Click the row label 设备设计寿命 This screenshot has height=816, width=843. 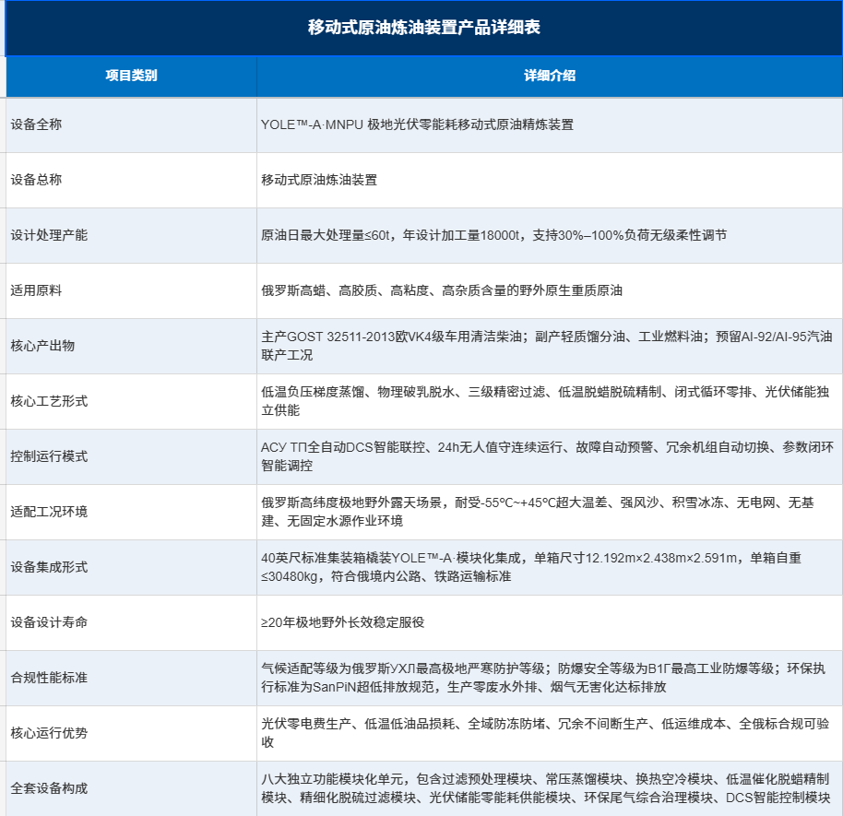coord(49,623)
